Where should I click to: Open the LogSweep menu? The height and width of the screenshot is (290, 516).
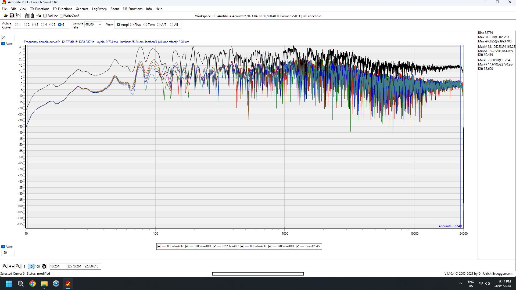[x=99, y=9]
